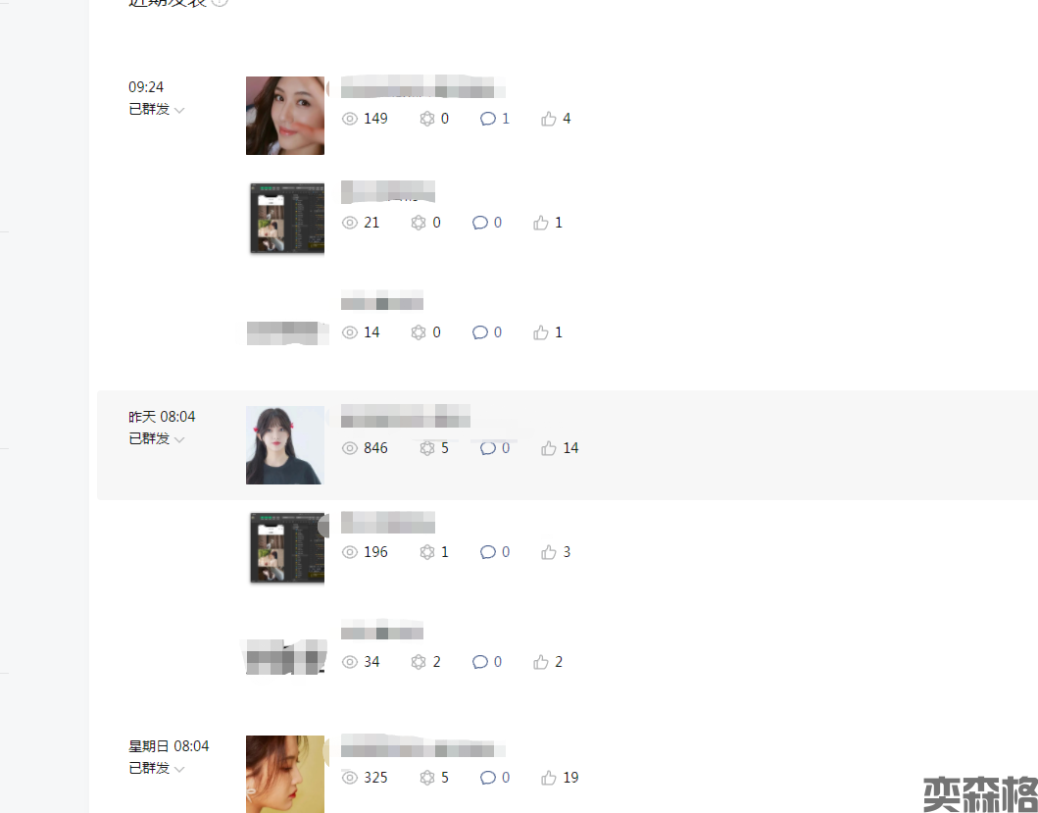This screenshot has width=1038, height=813.
Task: Open the blurred article title above 196 views
Action: [388, 522]
